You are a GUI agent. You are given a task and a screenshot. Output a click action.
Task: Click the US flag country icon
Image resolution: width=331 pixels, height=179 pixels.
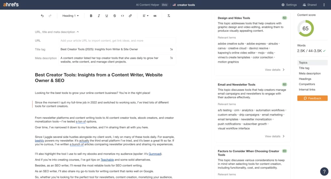pos(174,5)
